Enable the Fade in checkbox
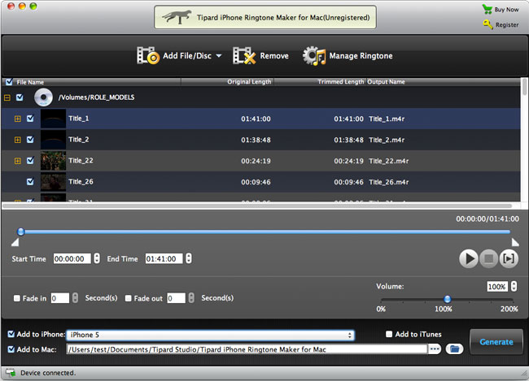 [x=17, y=298]
